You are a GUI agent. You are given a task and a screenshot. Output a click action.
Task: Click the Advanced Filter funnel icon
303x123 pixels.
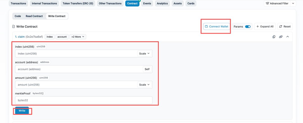coord(267,3)
